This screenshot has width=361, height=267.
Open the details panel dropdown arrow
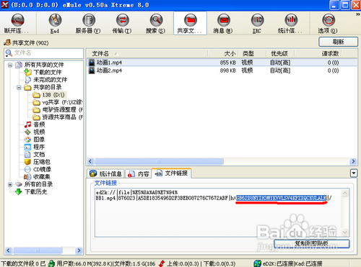click(354, 173)
